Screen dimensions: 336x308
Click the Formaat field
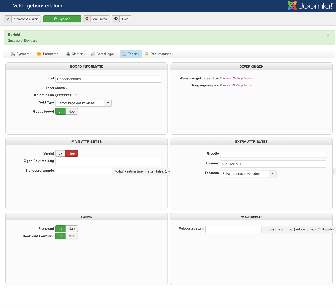click(x=273, y=164)
